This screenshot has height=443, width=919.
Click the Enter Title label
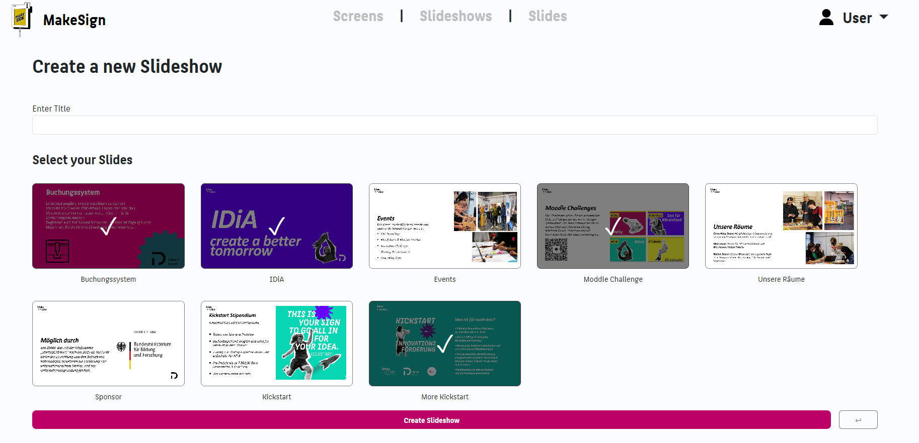click(51, 108)
